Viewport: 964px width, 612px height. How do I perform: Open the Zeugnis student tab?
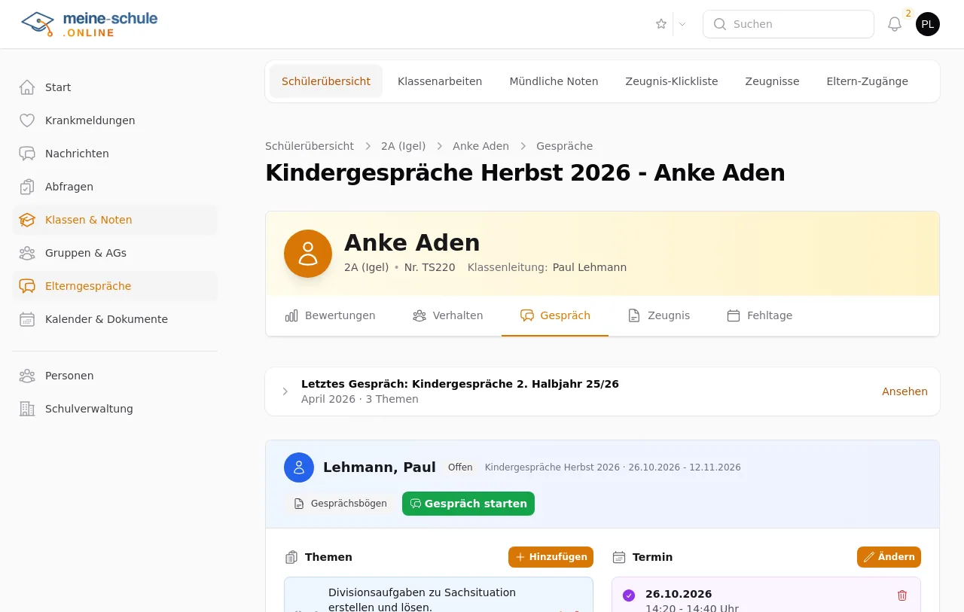coord(659,315)
